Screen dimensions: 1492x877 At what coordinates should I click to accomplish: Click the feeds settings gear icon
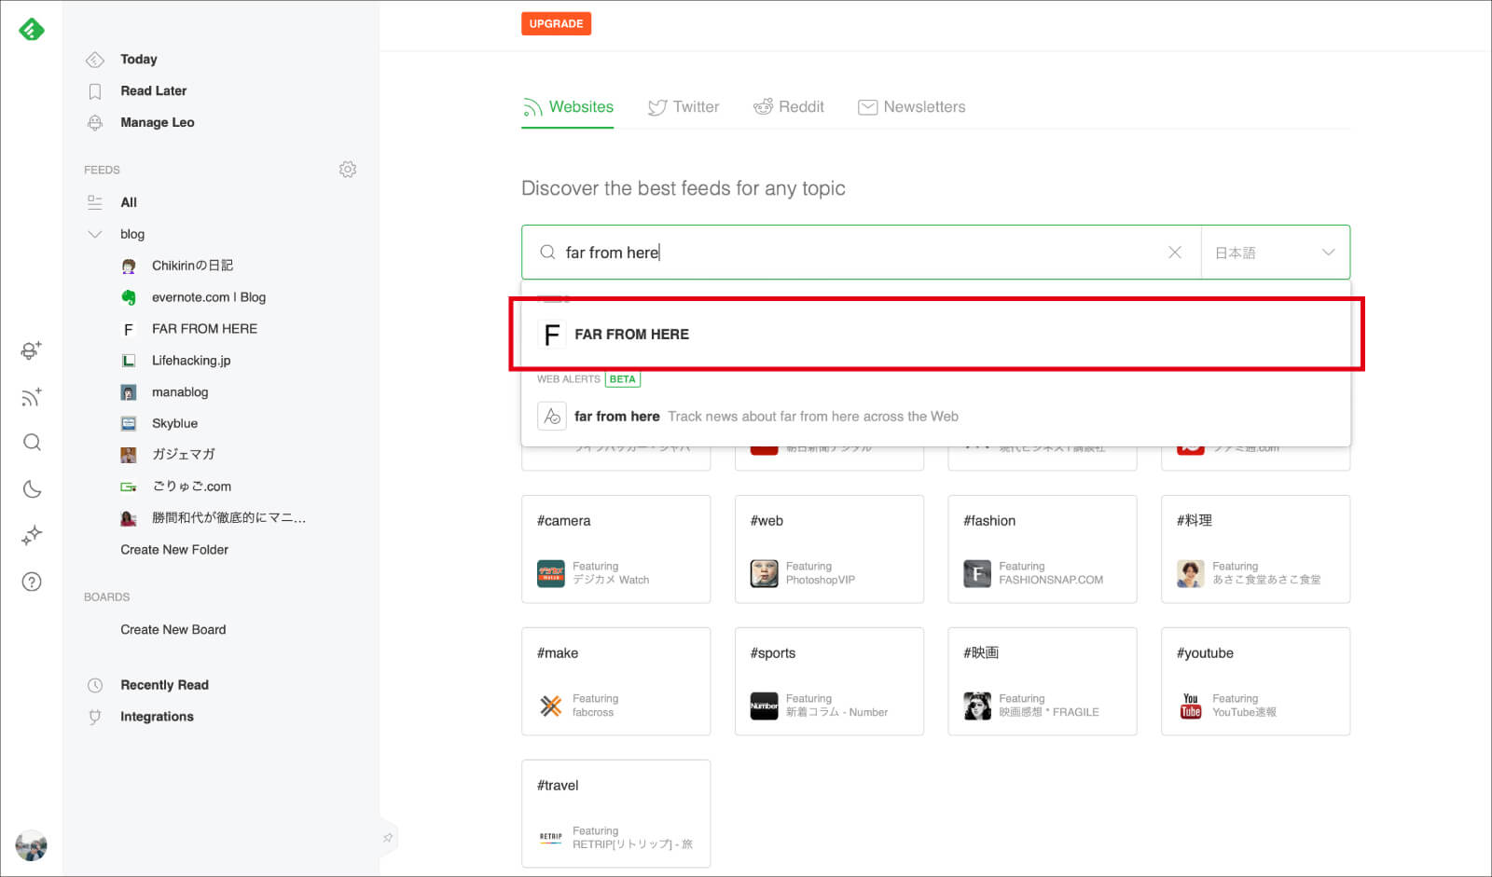[x=348, y=170]
